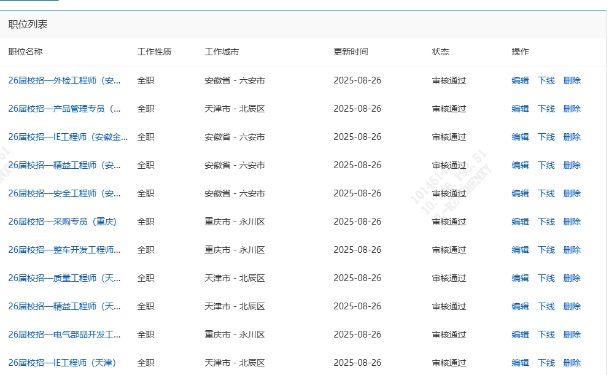Open the 安全工程师 job posting link

point(64,193)
